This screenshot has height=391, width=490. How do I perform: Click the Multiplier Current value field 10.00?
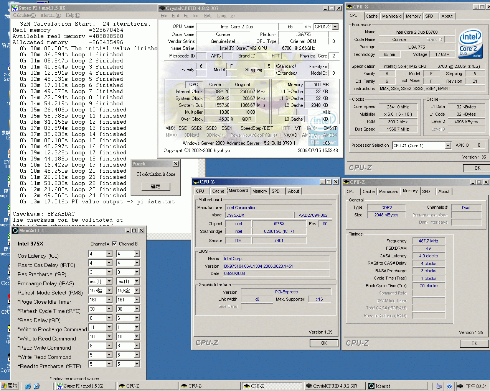(x=217, y=112)
